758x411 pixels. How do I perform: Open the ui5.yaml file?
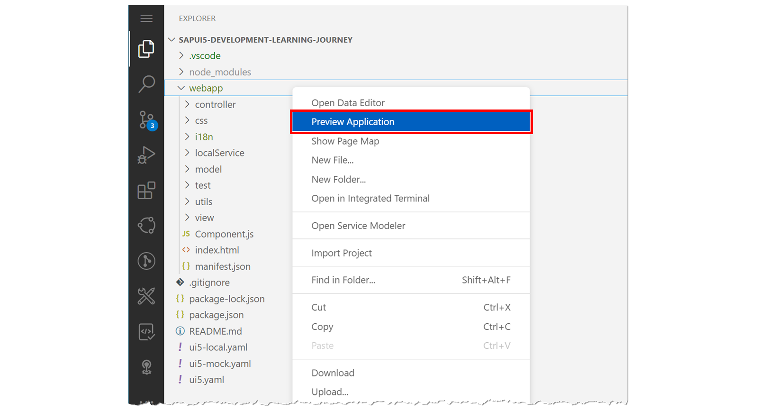(207, 380)
